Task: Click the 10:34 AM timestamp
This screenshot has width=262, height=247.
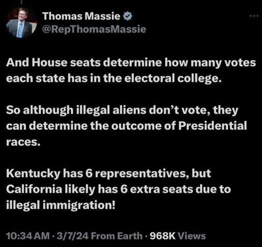Action: 28,236
